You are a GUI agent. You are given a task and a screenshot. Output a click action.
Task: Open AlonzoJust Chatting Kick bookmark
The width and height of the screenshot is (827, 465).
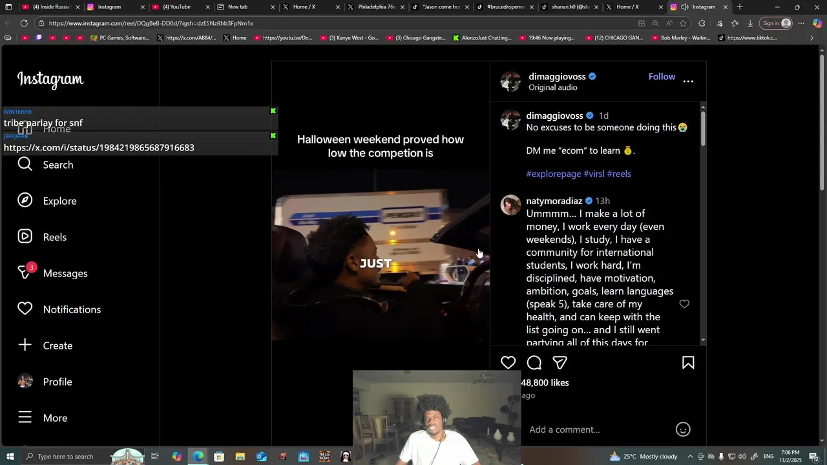click(482, 38)
